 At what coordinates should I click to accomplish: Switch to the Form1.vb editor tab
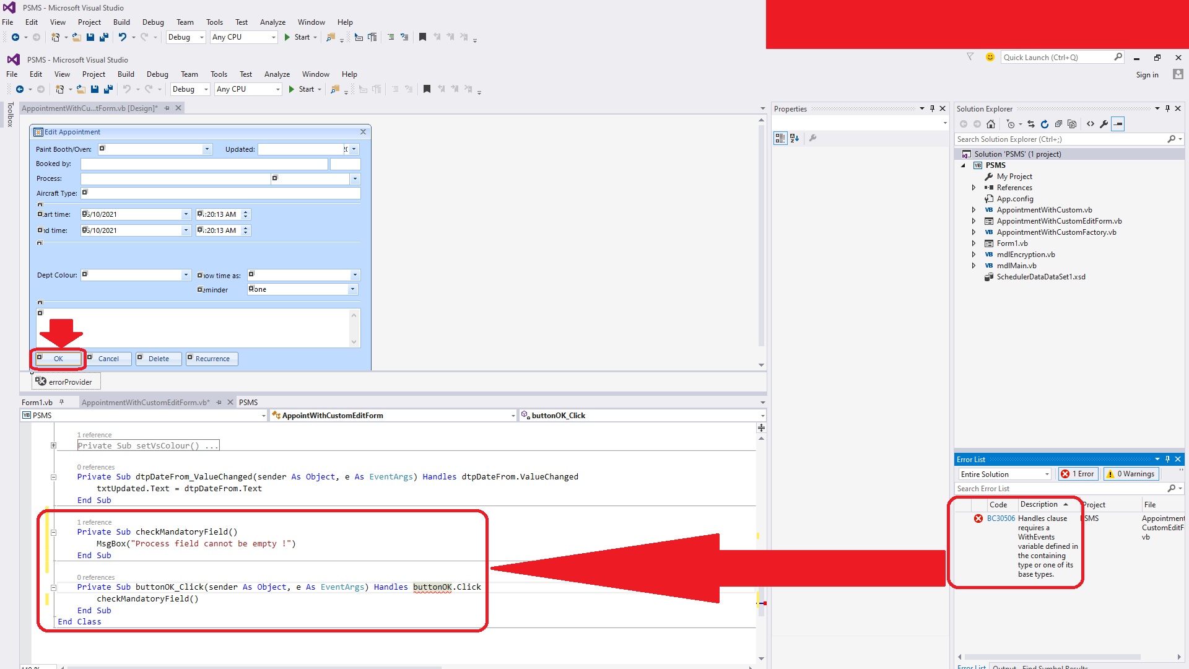click(x=37, y=402)
